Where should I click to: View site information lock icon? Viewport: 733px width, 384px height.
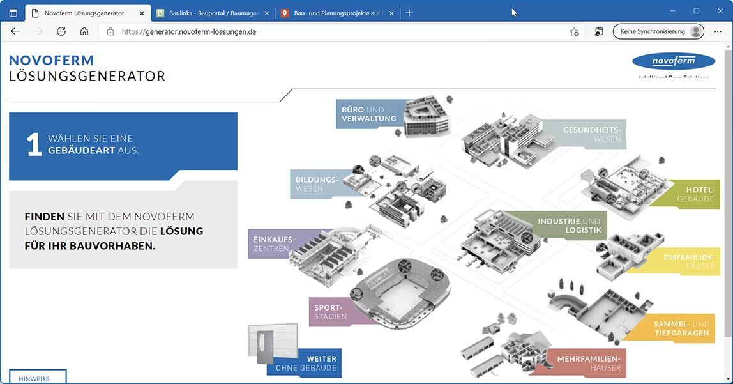(x=110, y=32)
